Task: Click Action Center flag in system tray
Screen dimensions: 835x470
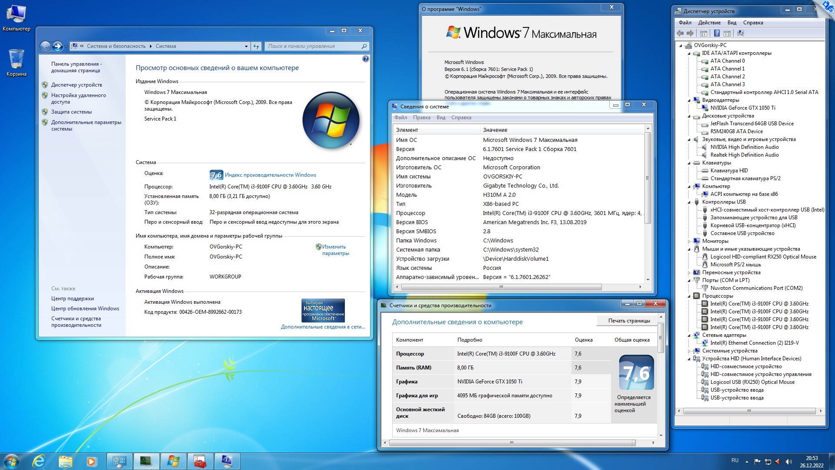Action: click(758, 461)
